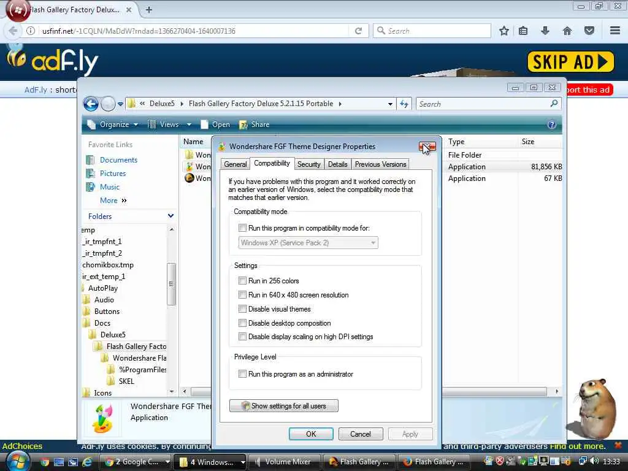This screenshot has width=628, height=471.
Task: Launch Internet Explorer from quick launch
Action: (86, 462)
